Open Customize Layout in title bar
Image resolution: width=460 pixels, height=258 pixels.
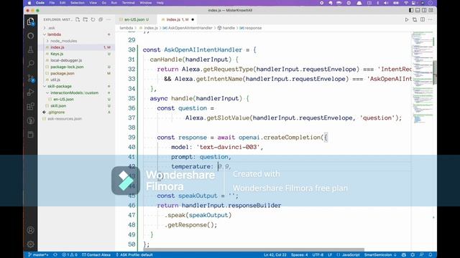[431, 10]
